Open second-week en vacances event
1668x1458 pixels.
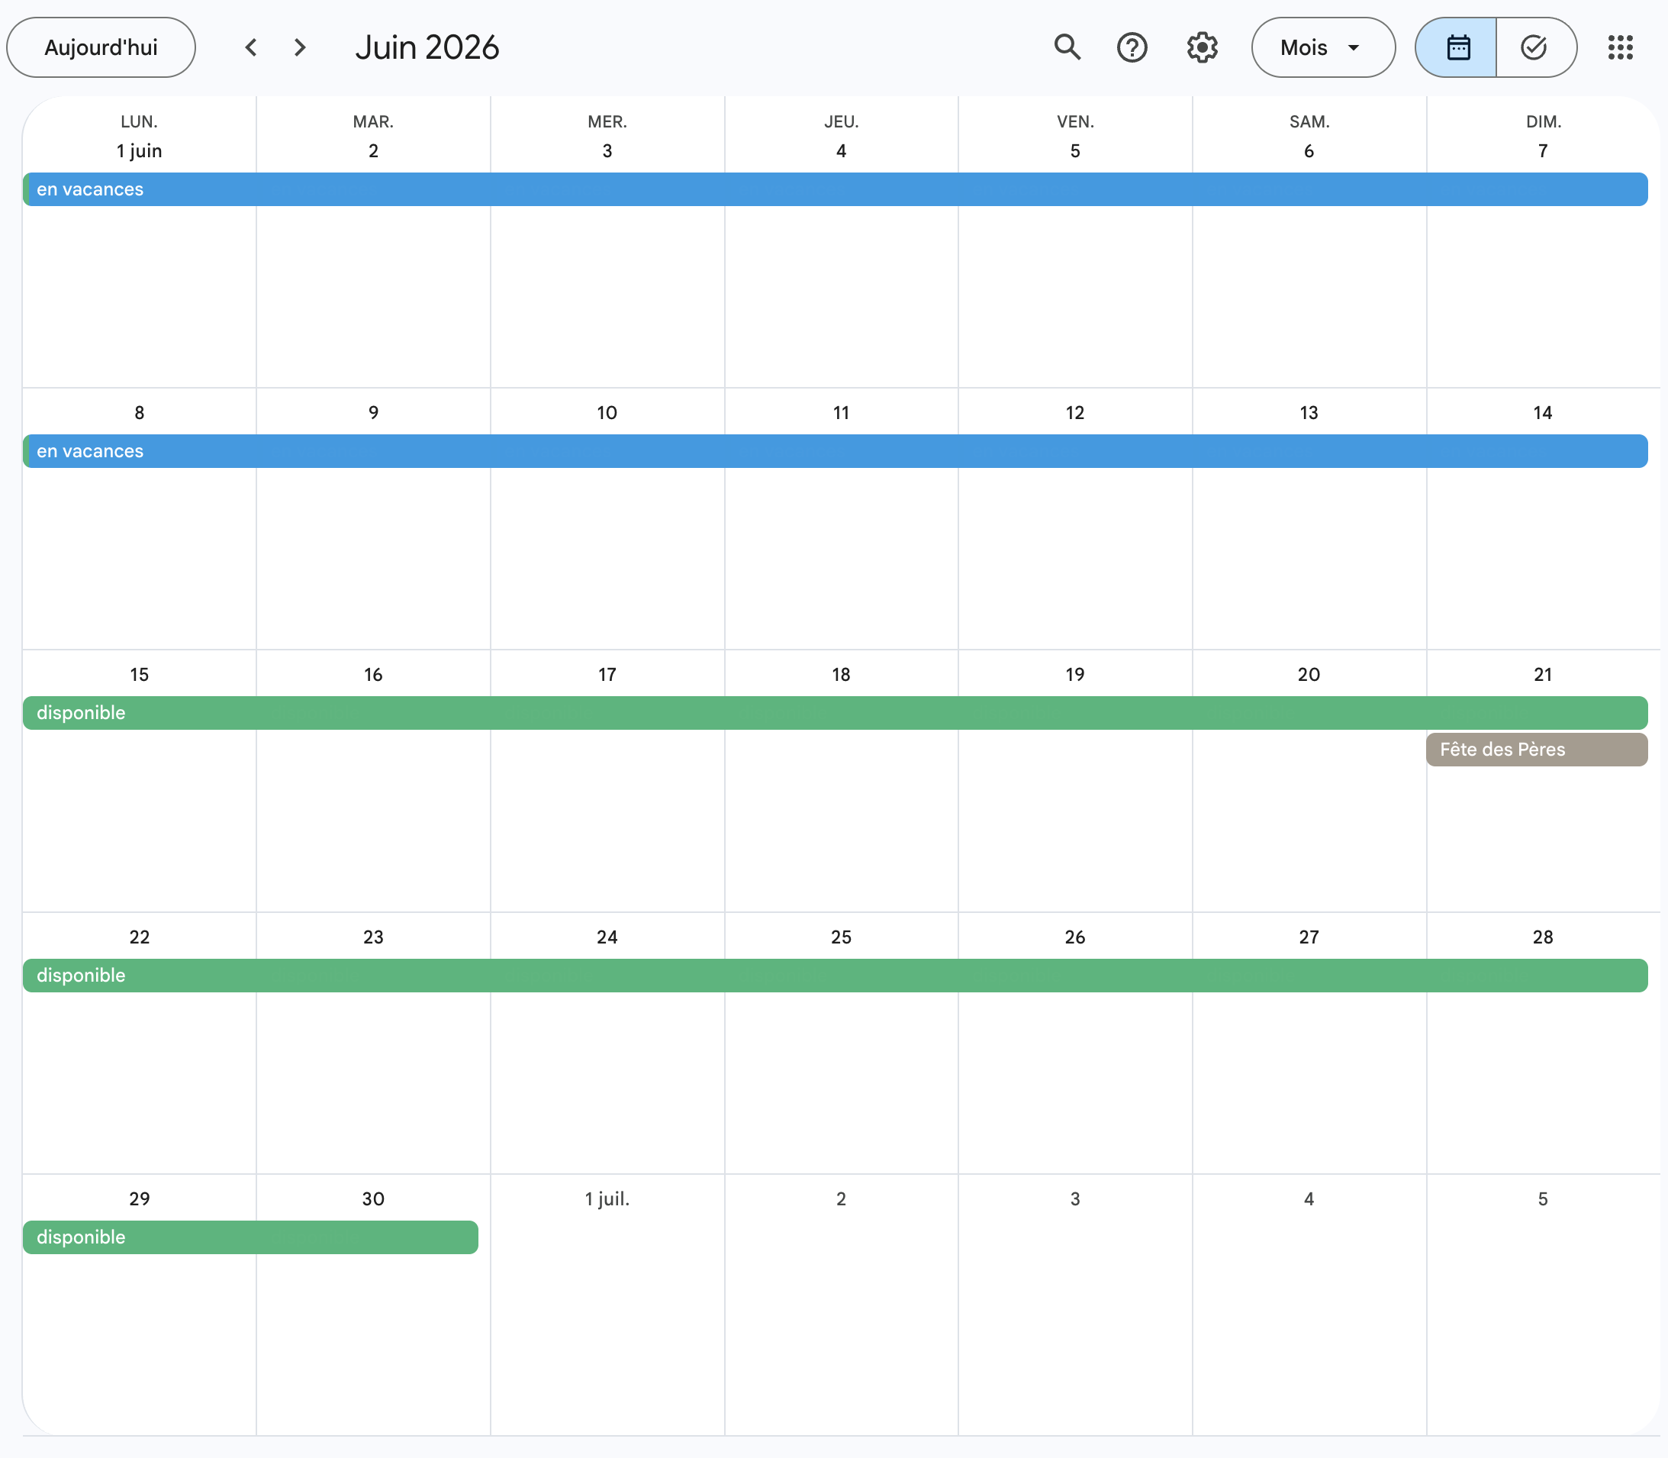(835, 452)
